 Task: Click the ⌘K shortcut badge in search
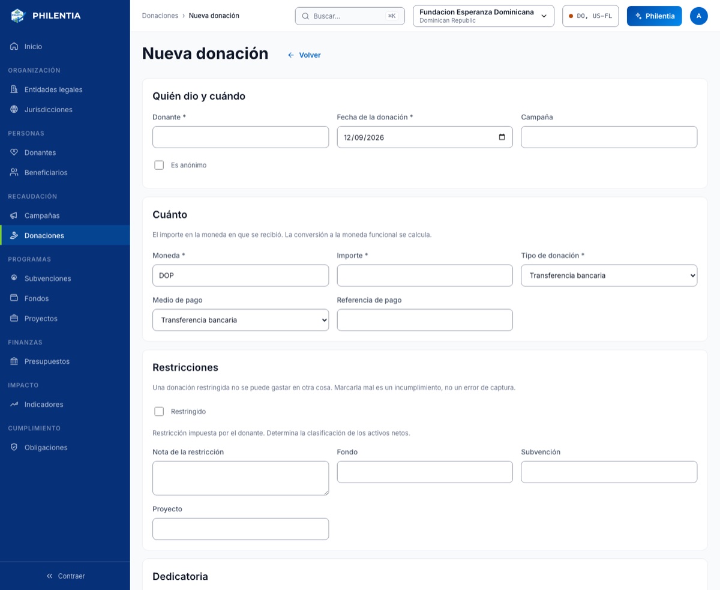pos(392,16)
